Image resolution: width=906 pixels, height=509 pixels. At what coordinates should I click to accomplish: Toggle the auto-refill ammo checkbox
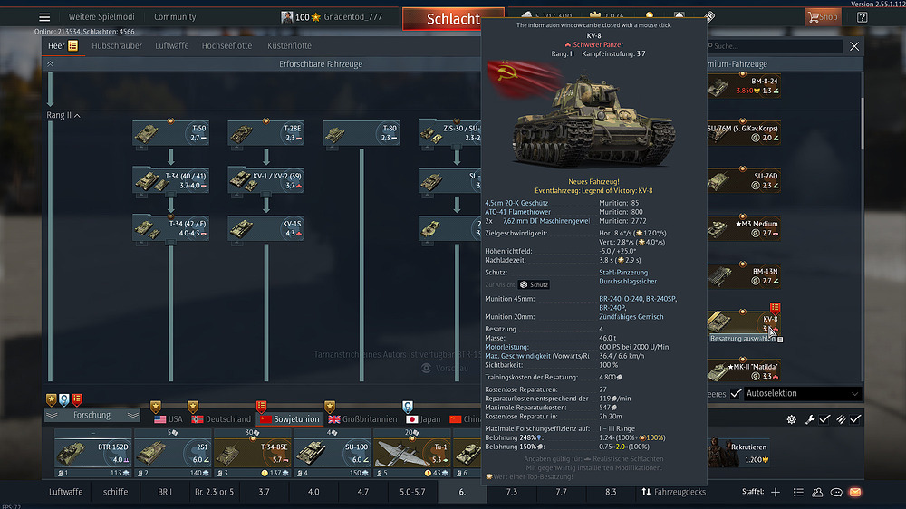[x=855, y=419]
